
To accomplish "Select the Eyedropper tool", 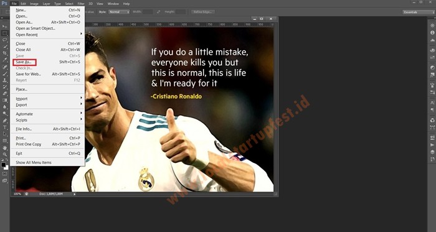I will (x=4, y=60).
